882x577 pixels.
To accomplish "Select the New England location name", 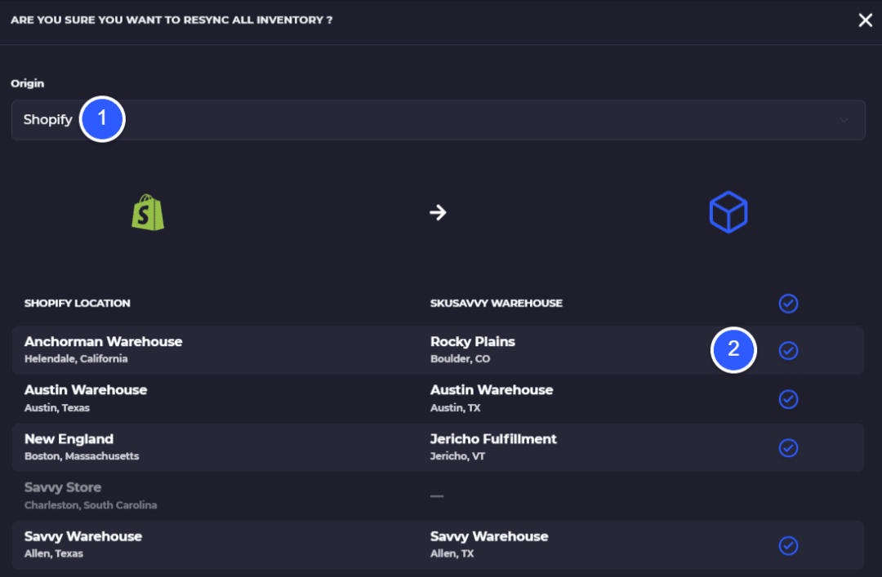I will [x=69, y=438].
